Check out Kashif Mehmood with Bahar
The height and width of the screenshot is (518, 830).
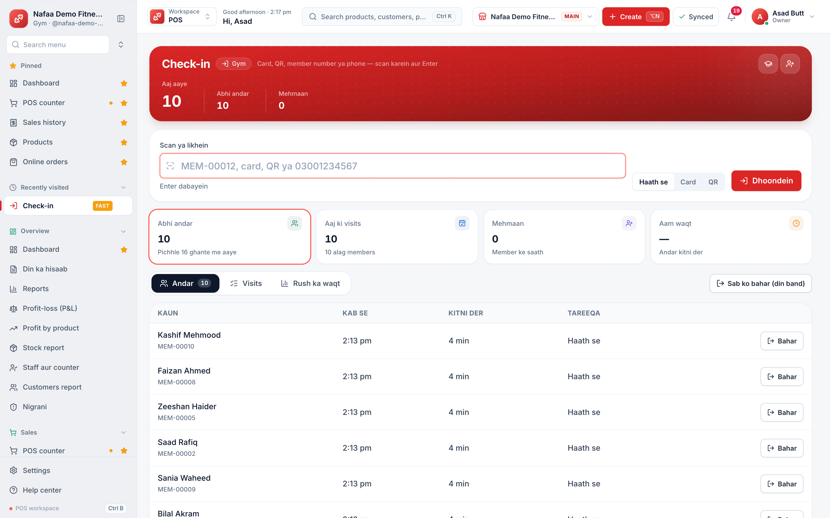(x=782, y=341)
